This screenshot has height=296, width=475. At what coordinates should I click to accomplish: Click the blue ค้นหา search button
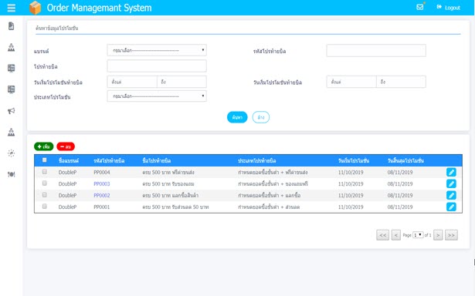click(x=237, y=117)
